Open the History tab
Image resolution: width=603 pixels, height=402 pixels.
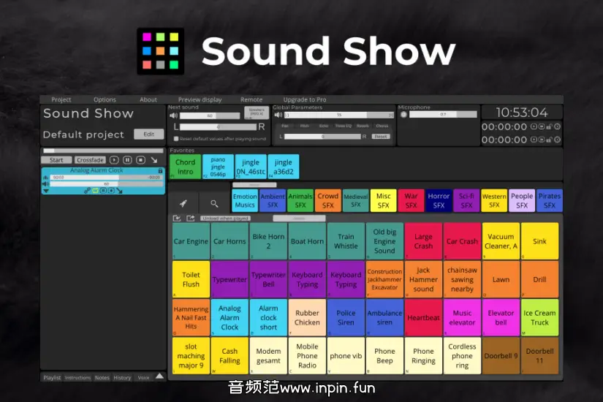(122, 378)
